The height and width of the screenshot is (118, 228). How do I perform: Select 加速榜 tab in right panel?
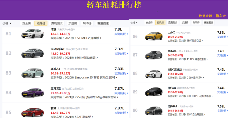pos(185,22)
